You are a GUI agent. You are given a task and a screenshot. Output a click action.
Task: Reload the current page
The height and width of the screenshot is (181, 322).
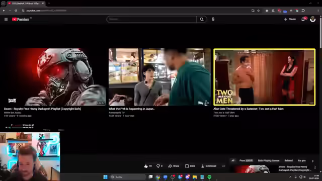pos(16,11)
